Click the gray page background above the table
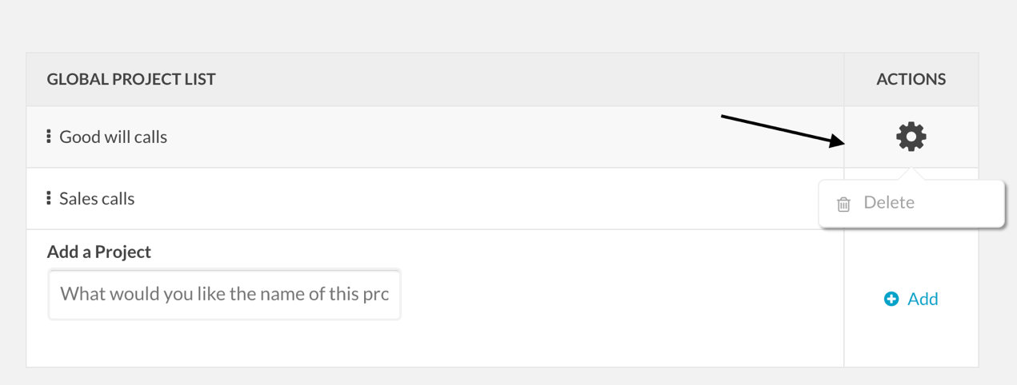Image resolution: width=1017 pixels, height=385 pixels. [508, 26]
